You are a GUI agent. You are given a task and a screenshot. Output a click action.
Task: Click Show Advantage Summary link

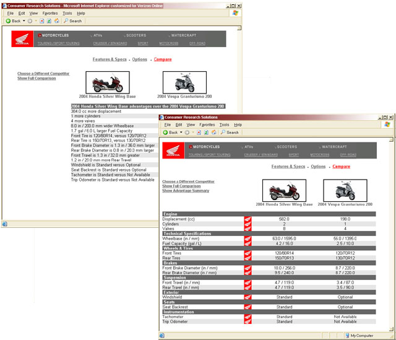pos(186,191)
